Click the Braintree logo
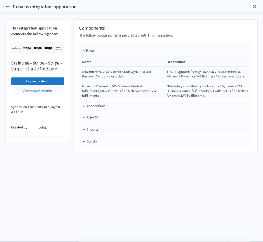263x242 pixels. click(16, 48)
